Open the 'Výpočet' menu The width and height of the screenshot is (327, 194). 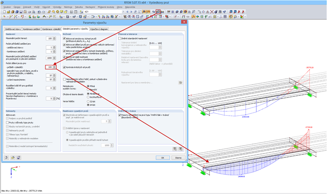pos(46,7)
